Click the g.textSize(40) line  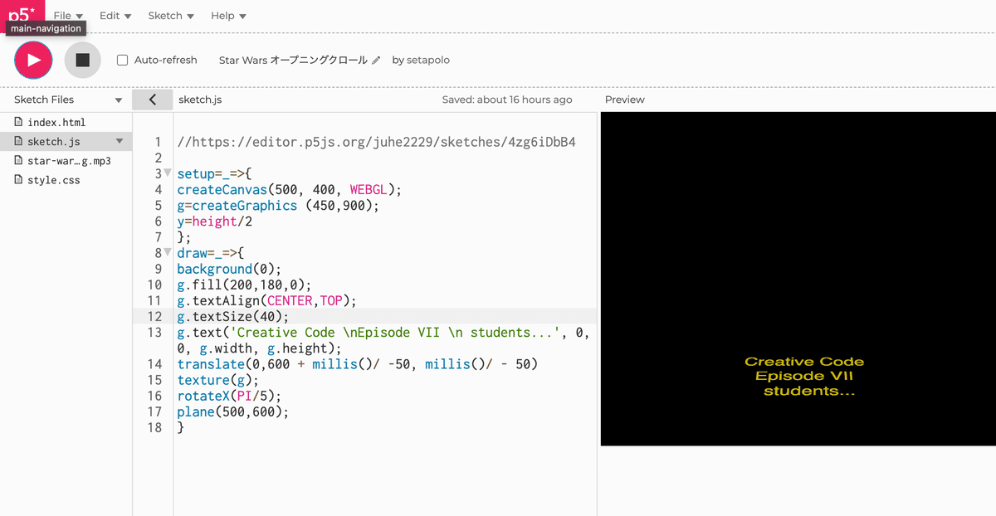coord(232,316)
